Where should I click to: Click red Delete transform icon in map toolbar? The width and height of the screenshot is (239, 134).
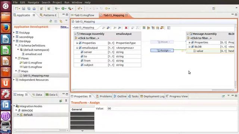(126, 28)
